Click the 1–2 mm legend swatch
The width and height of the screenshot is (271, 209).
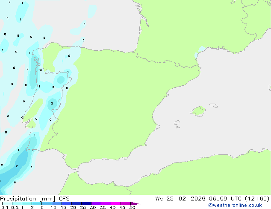[27, 203]
